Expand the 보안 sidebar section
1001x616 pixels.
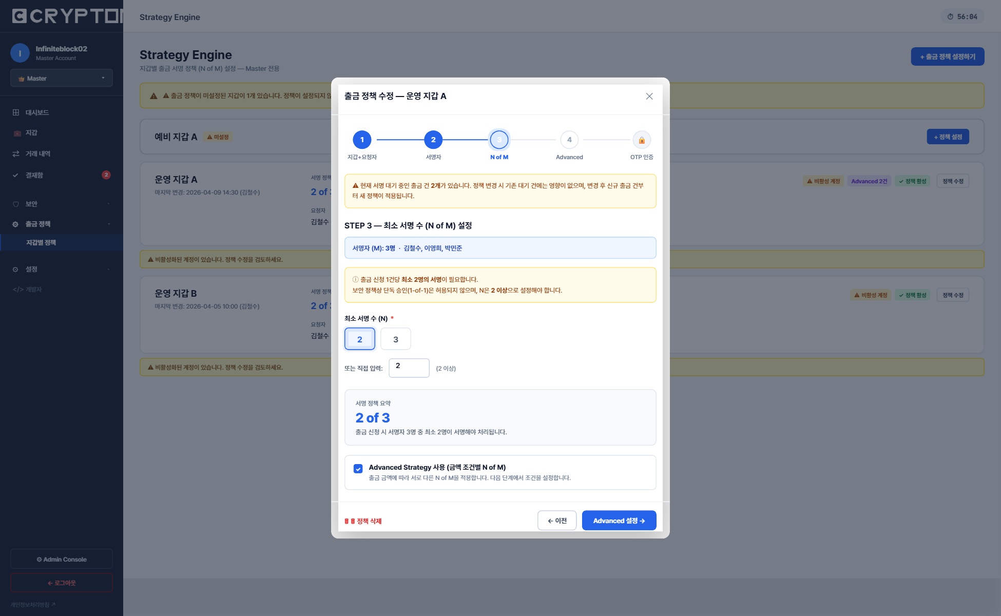tap(62, 204)
